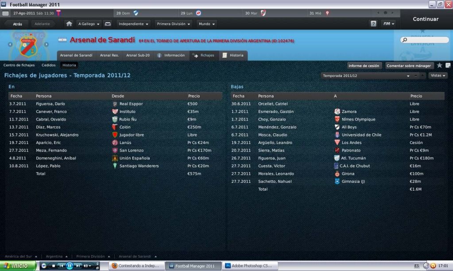The height and width of the screenshot is (271, 453).
Task: Open the Información tab
Action: click(171, 55)
